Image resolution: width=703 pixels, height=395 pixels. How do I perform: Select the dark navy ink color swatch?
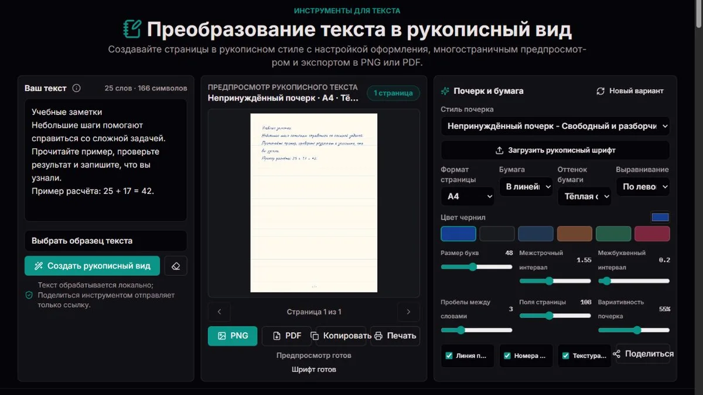(x=535, y=234)
